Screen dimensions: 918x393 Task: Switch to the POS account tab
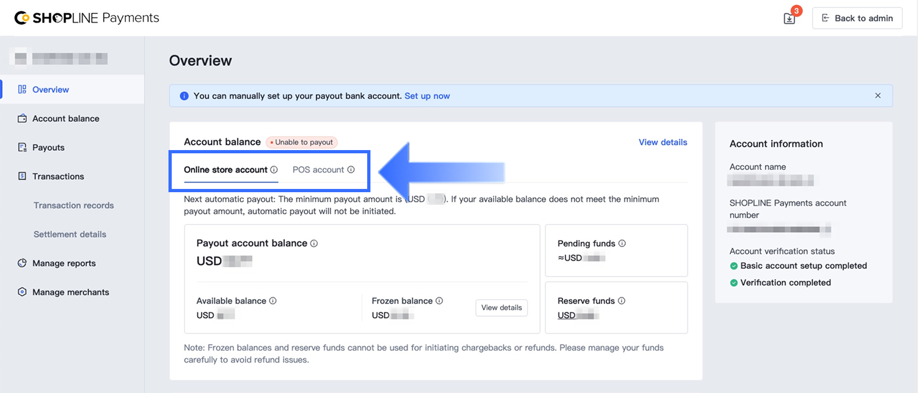pos(318,170)
